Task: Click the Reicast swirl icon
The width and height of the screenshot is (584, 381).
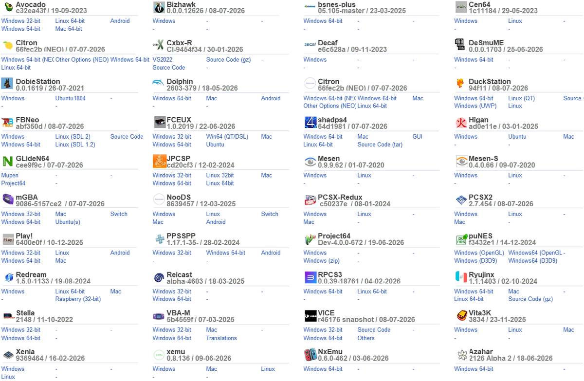Action: (x=159, y=277)
